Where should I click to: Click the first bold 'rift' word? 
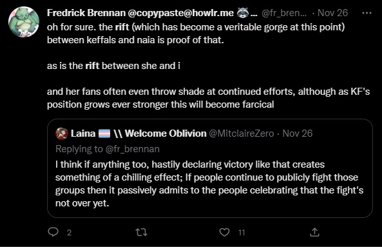point(122,27)
